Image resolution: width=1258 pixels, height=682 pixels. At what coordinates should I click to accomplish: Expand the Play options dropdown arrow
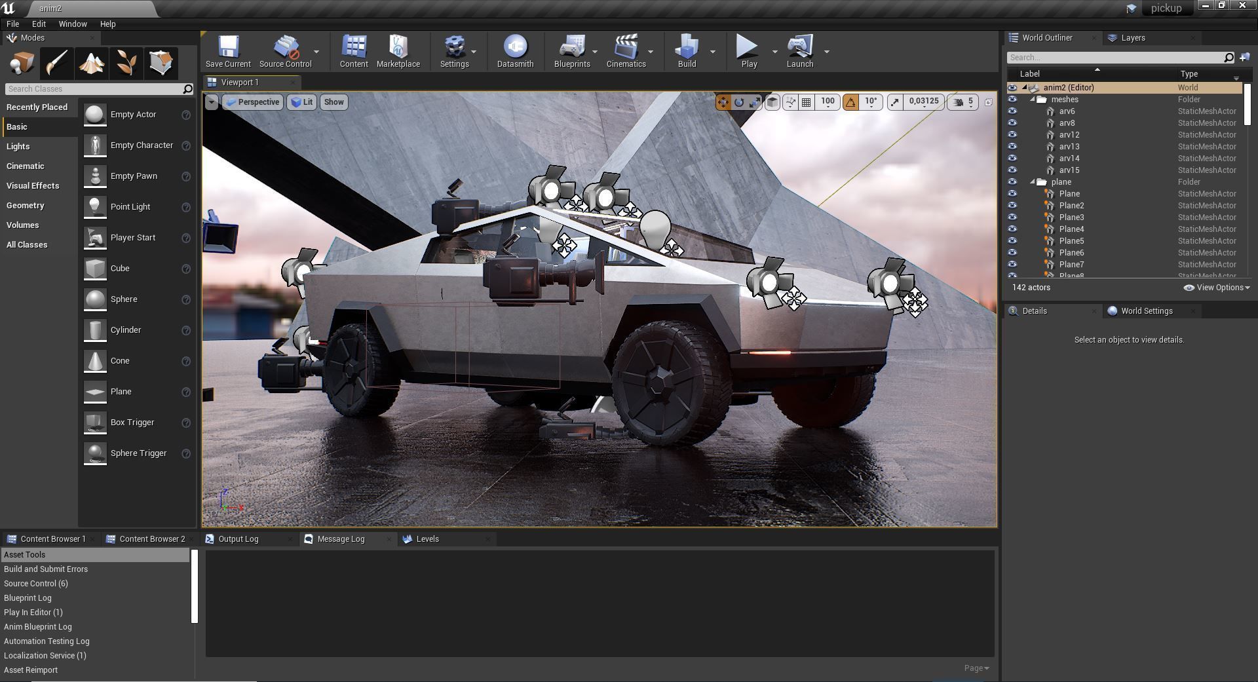(774, 51)
